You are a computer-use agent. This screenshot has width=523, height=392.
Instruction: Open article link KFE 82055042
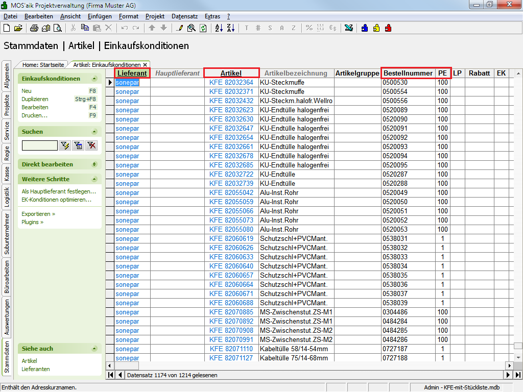tap(231, 193)
